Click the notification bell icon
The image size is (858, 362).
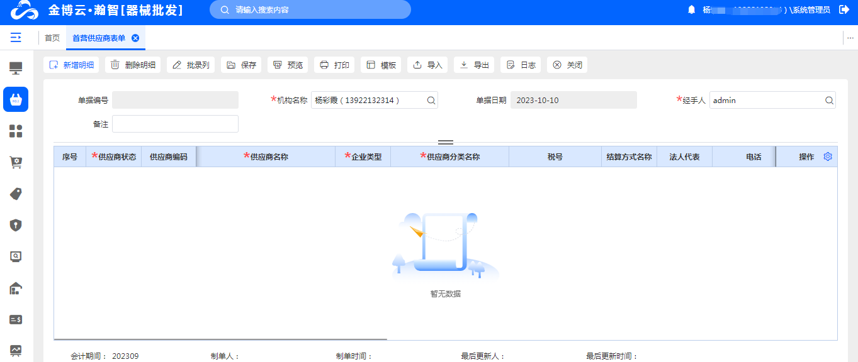coord(691,9)
